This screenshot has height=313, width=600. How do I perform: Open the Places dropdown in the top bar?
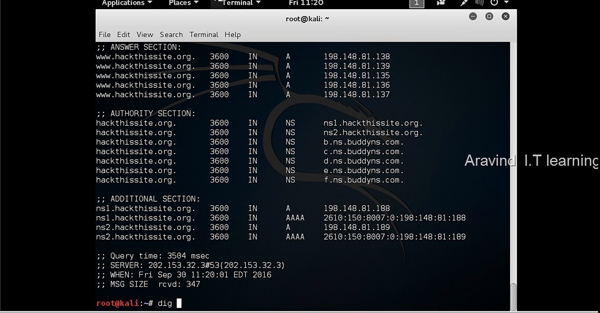(x=183, y=3)
